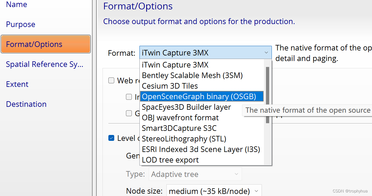
Task: Choose OBJ wavefront format
Action: [202, 118]
